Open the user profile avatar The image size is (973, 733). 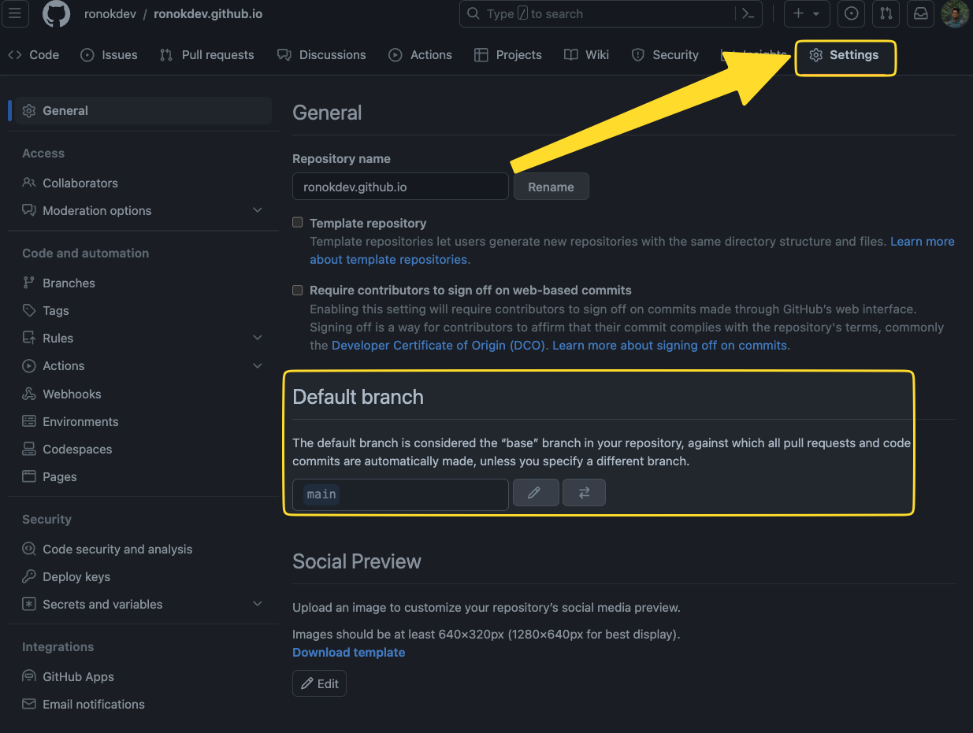pos(955,14)
